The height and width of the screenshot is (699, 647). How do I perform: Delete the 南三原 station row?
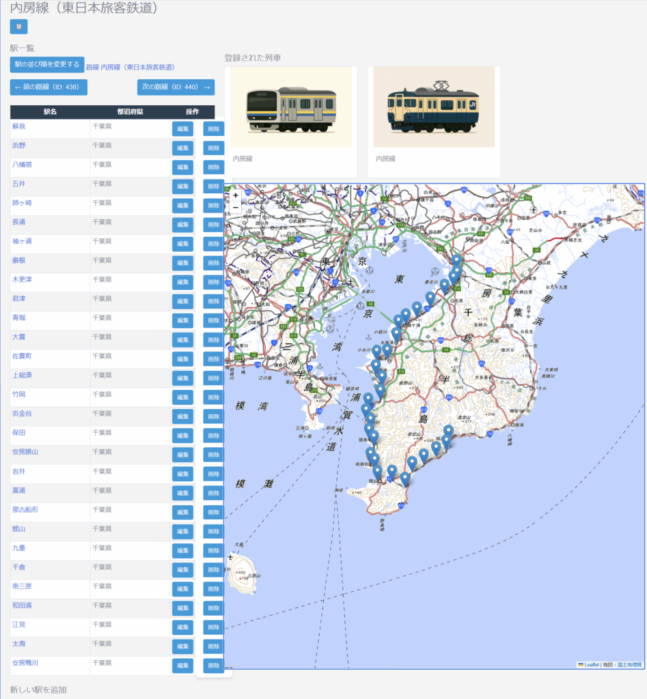pyautogui.click(x=214, y=589)
